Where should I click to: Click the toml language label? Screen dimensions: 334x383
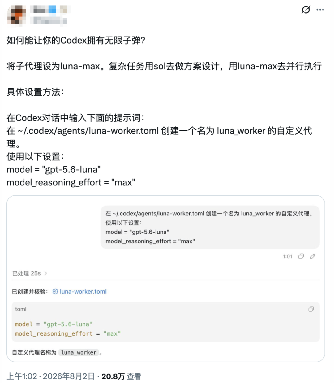pos(21,309)
